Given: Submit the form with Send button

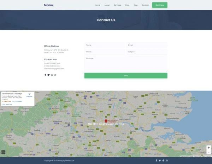Looking at the screenshot, I should click(125, 75).
